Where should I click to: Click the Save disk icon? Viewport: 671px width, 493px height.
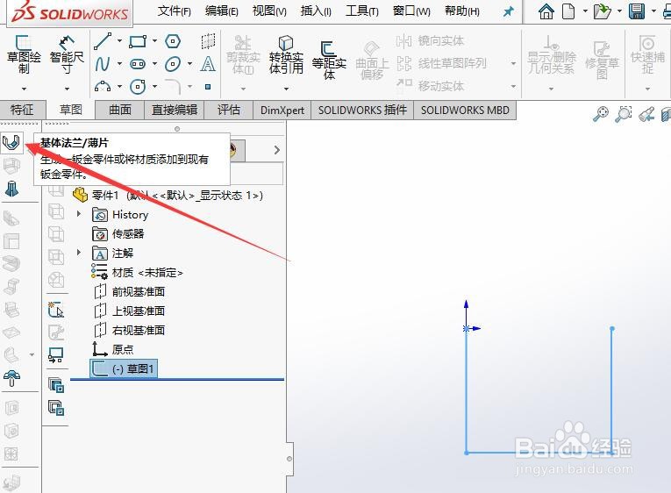(x=637, y=11)
